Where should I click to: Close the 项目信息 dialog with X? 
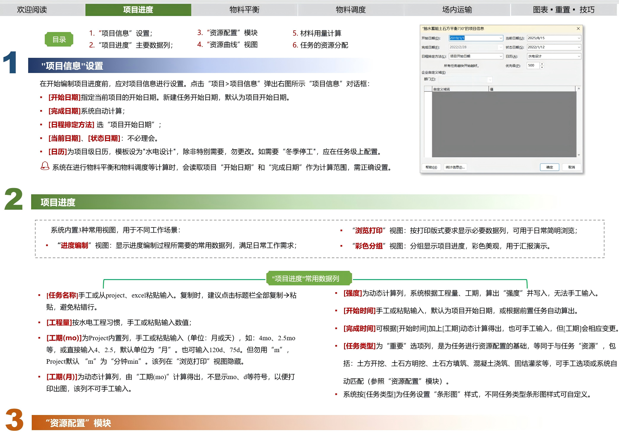click(578, 28)
